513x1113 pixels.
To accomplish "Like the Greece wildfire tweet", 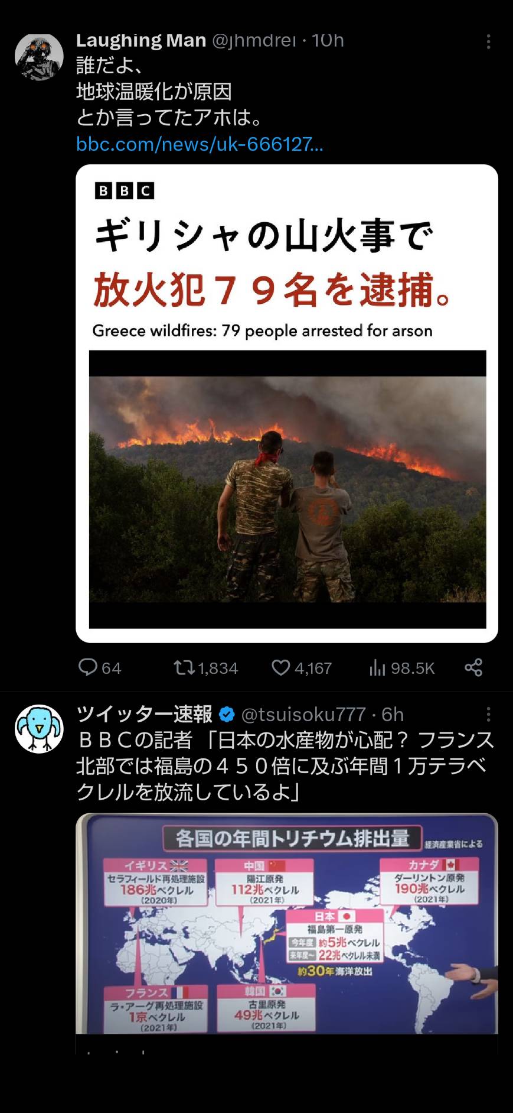I will point(280,668).
